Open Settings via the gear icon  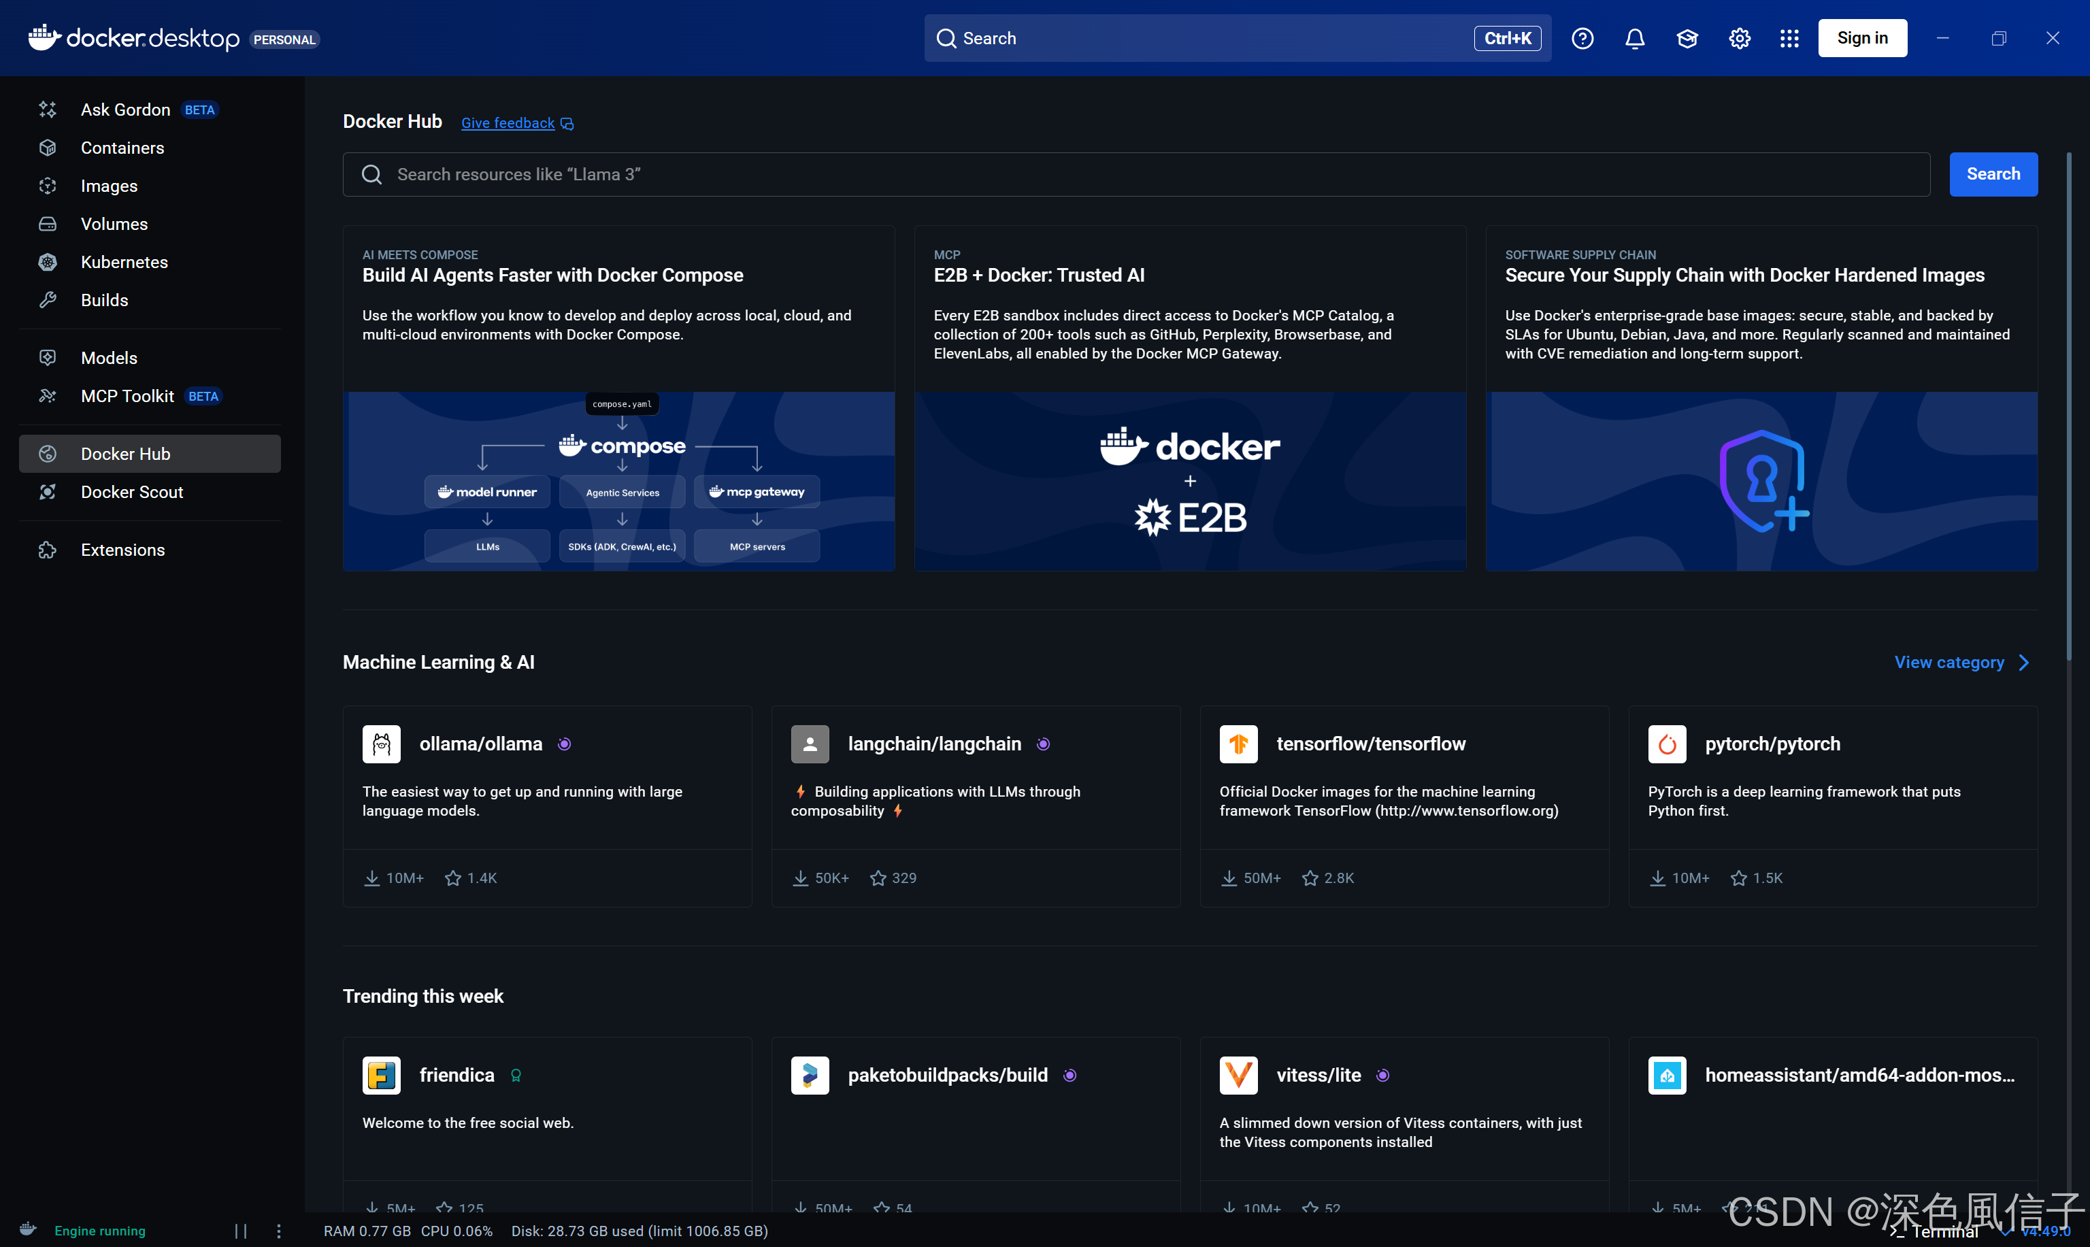tap(1739, 39)
